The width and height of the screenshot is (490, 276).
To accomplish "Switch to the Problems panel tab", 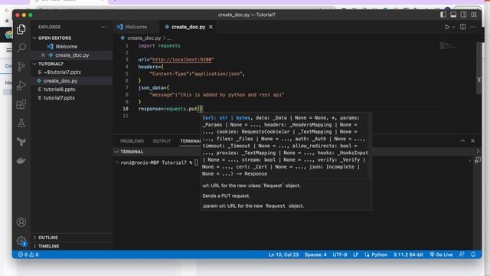I will pyautogui.click(x=132, y=141).
